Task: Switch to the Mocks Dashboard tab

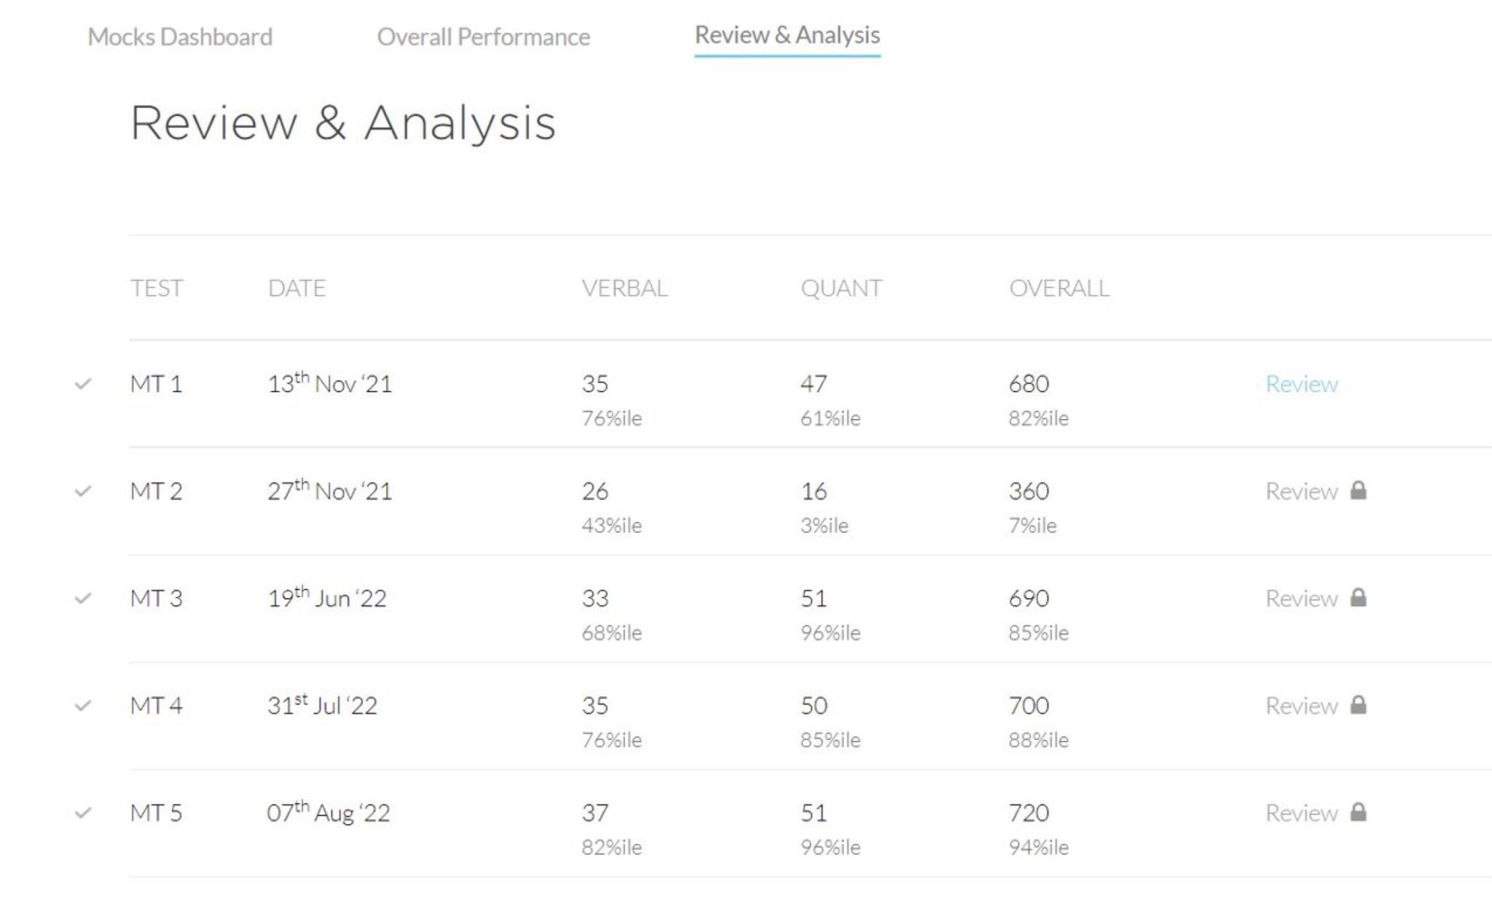Action: click(178, 36)
